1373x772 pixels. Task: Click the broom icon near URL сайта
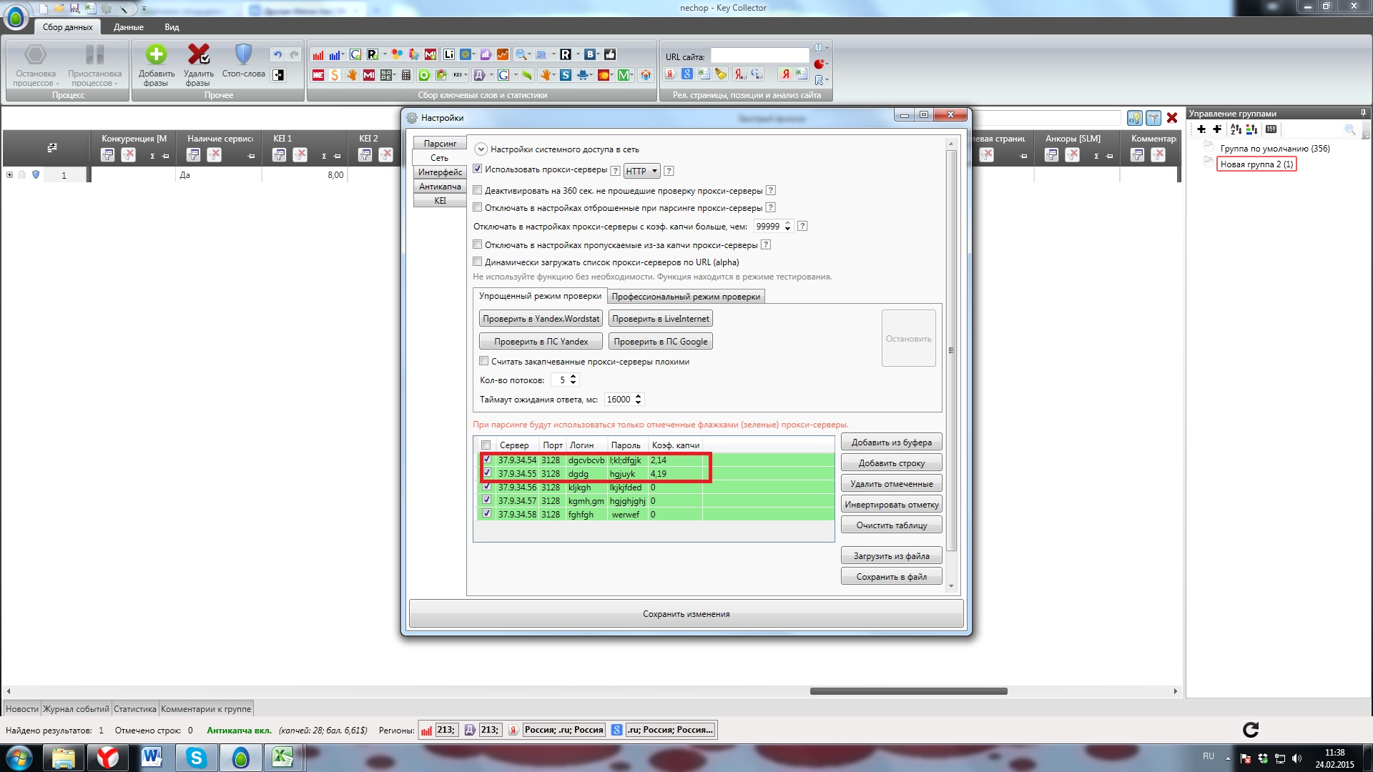pos(721,74)
